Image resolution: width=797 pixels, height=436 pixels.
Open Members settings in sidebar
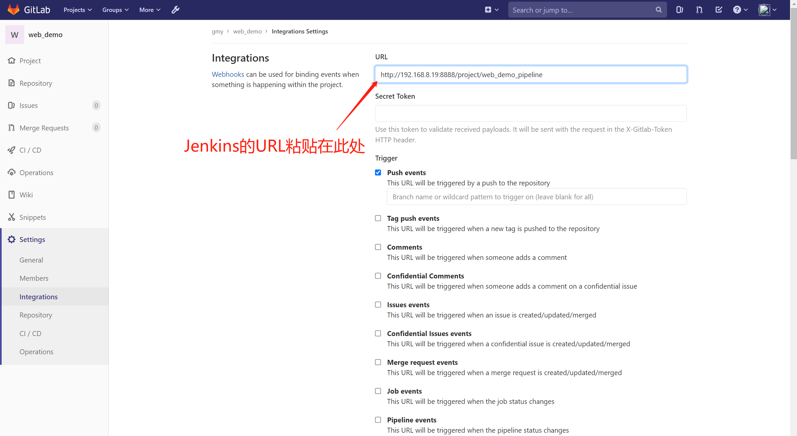(34, 278)
